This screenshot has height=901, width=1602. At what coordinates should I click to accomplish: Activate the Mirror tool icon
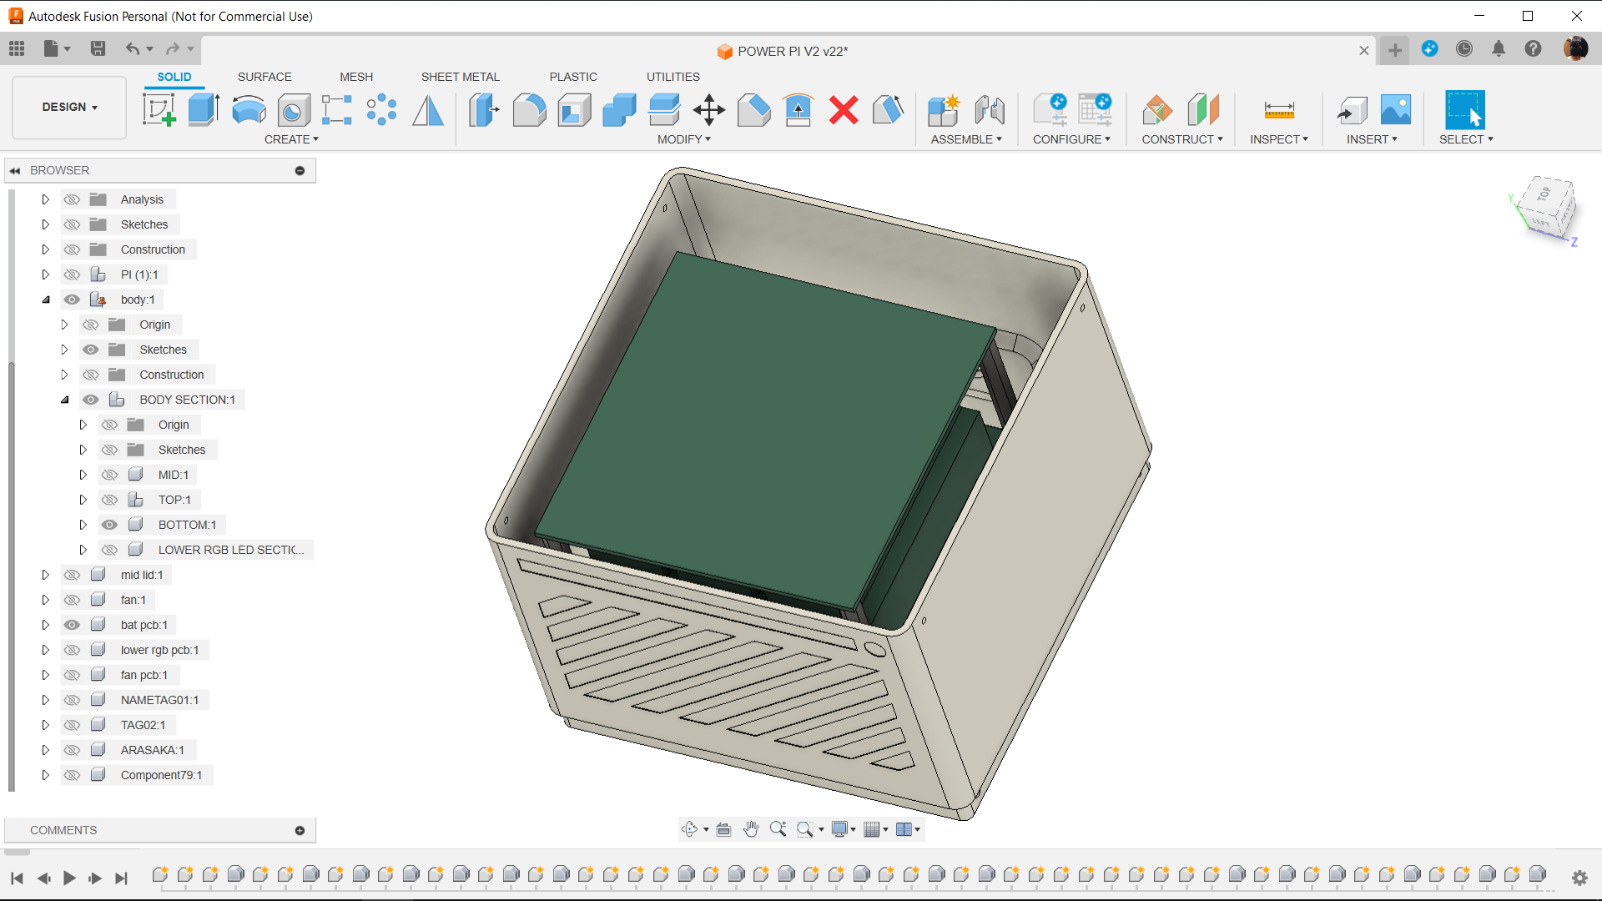tap(428, 109)
